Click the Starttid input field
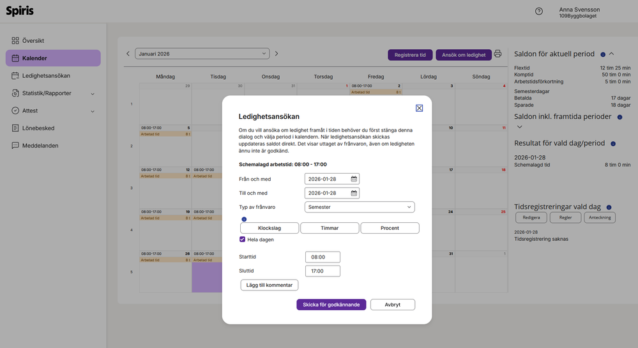Viewport: 638px width, 348px height. pos(323,257)
